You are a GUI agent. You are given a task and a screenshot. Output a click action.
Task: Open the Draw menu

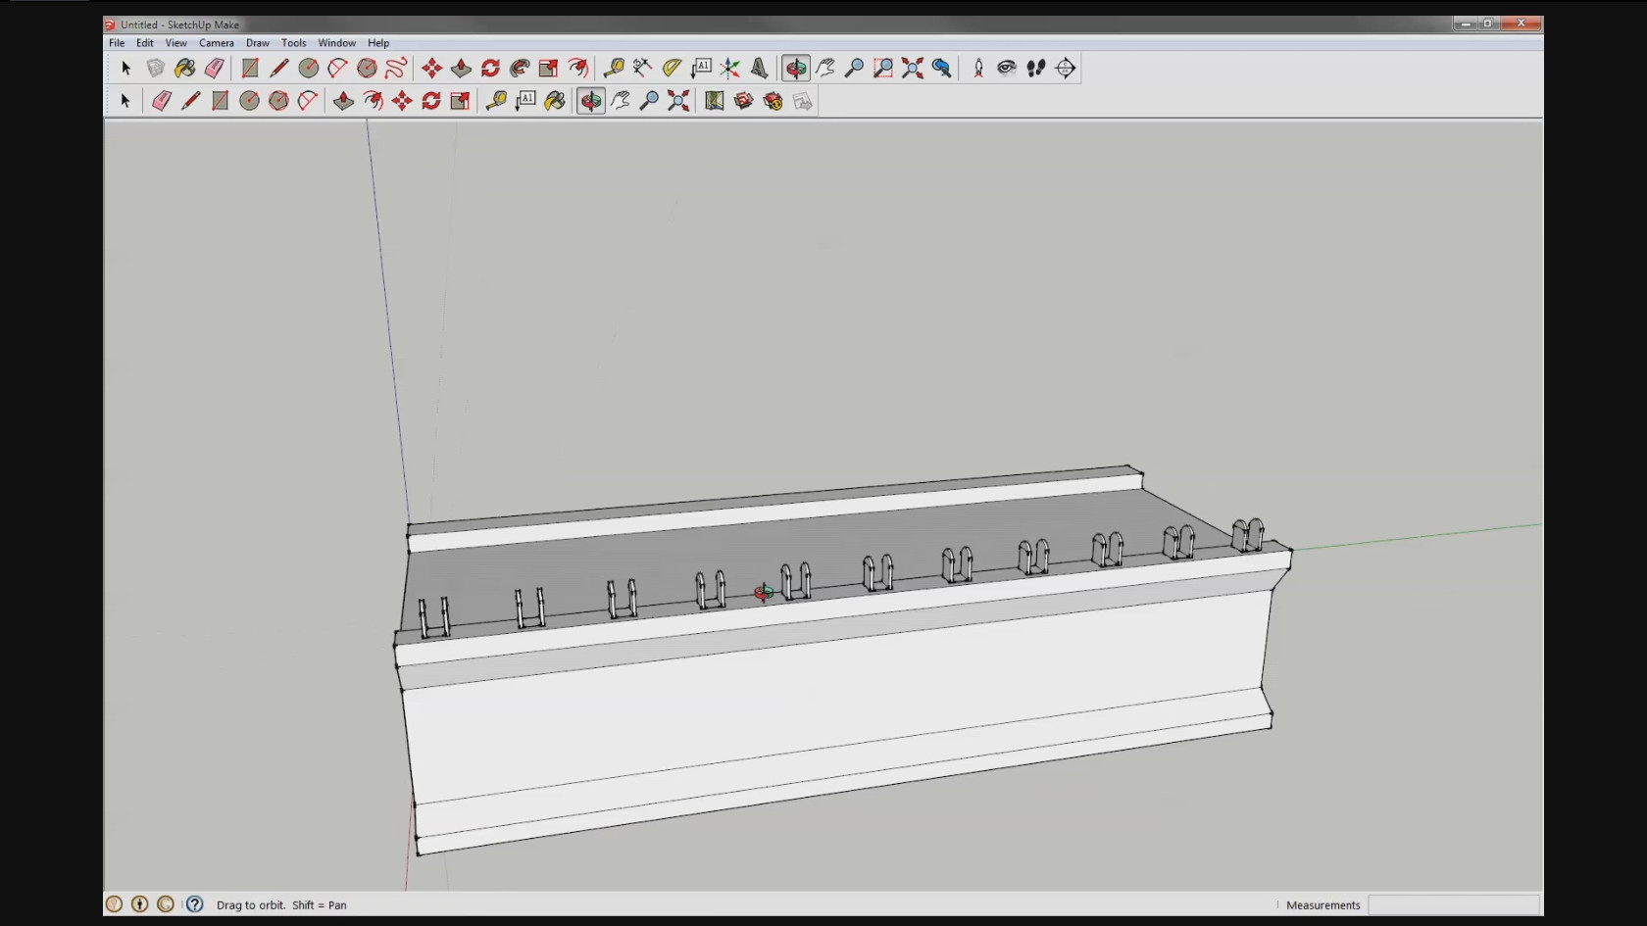point(257,43)
